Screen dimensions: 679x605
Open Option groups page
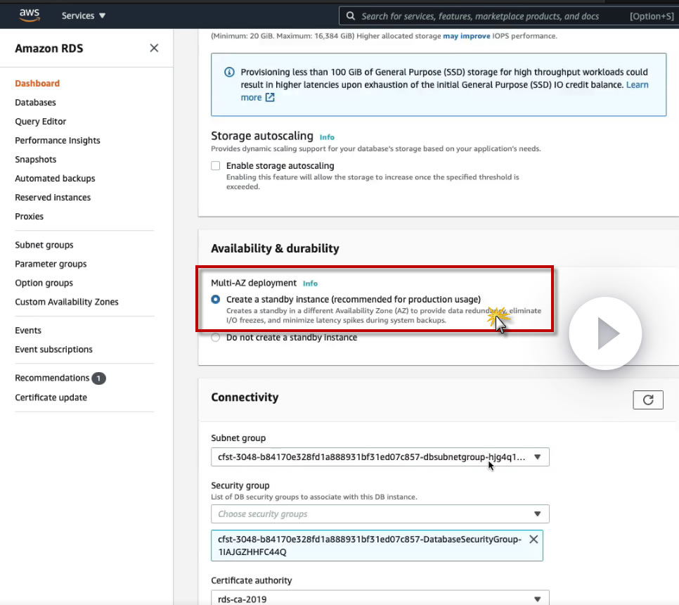(x=44, y=283)
